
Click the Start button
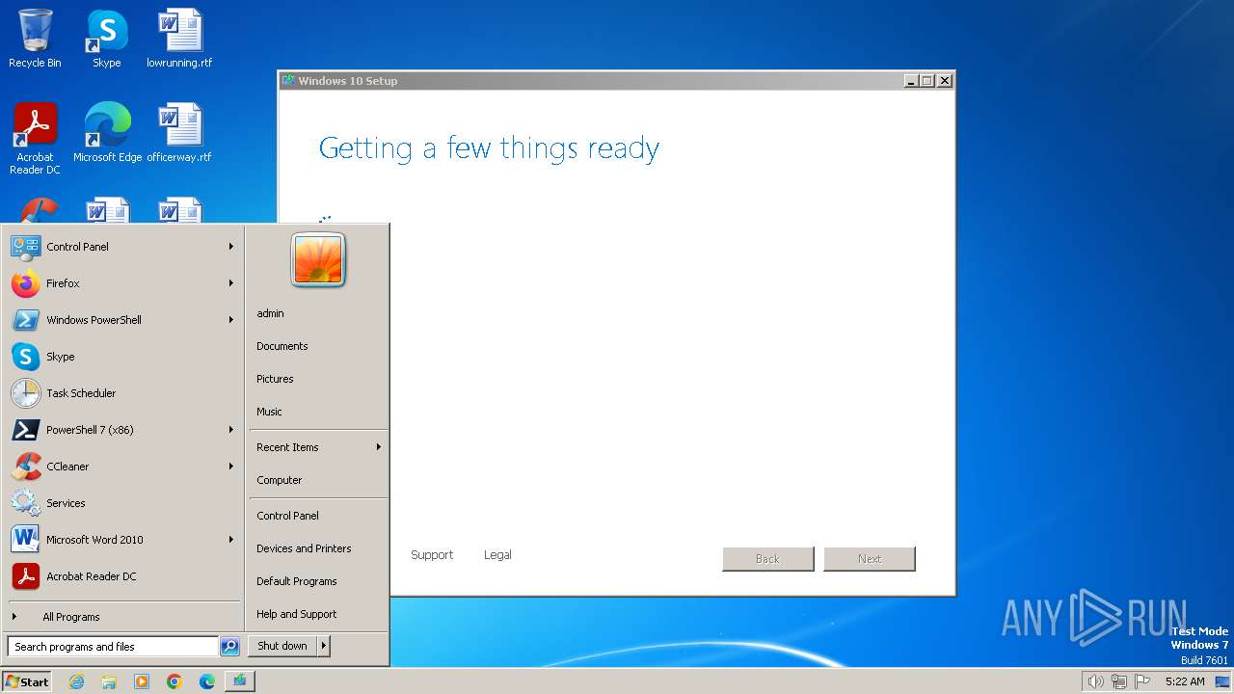click(x=27, y=681)
